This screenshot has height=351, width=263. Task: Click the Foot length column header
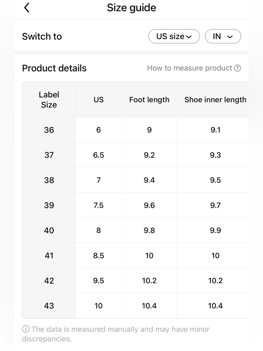click(x=149, y=100)
